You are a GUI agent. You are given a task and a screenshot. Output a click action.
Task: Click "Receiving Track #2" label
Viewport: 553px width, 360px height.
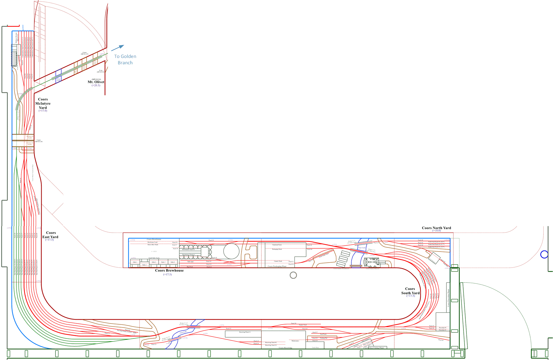tap(271, 342)
